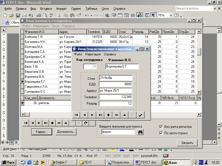Toggle the 'По части строки' checkbox
This screenshot has height=166, width=222.
(x=161, y=133)
